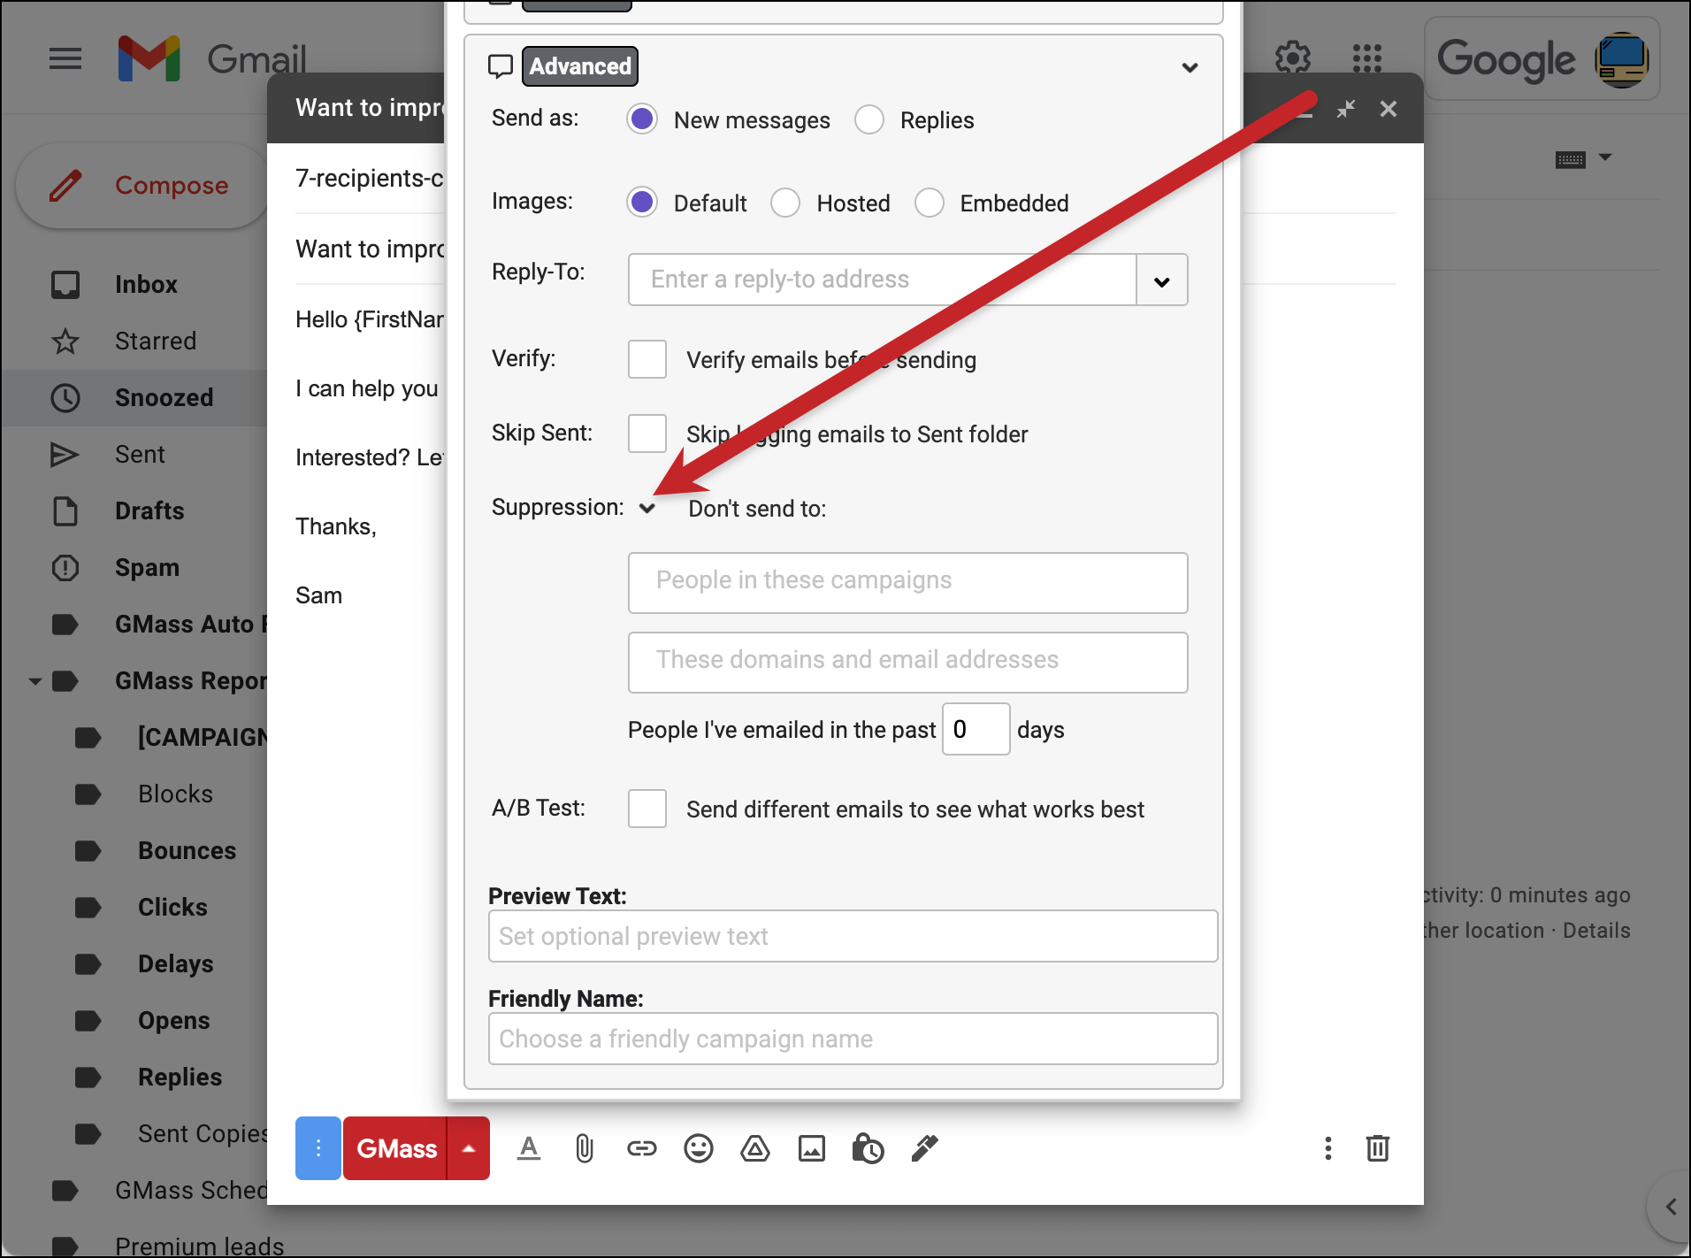Click the attach files paperclip icon
The image size is (1691, 1258).
pos(585,1148)
